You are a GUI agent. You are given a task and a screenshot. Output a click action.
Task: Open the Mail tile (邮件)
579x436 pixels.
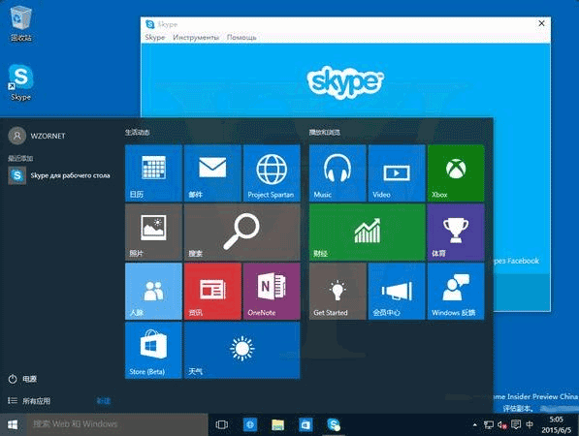click(x=212, y=173)
